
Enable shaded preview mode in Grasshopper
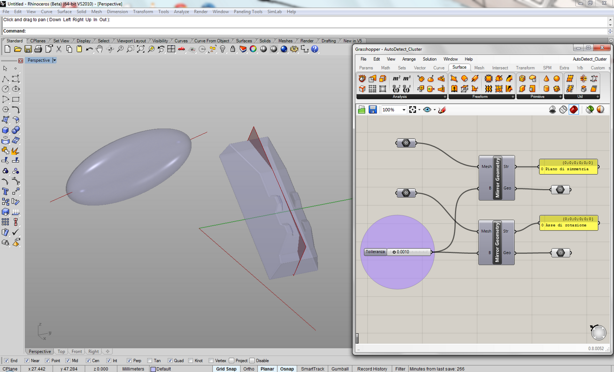point(574,110)
